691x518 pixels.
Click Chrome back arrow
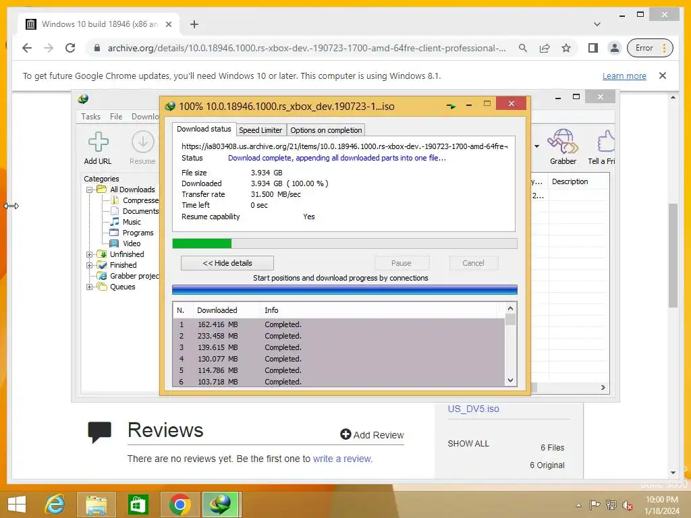27,48
